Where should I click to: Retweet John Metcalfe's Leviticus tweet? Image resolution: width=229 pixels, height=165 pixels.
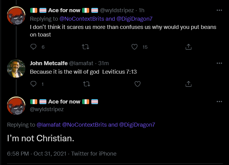86,84
